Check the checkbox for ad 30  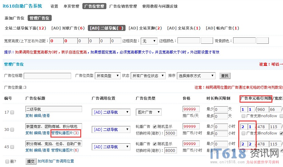click(12, 130)
